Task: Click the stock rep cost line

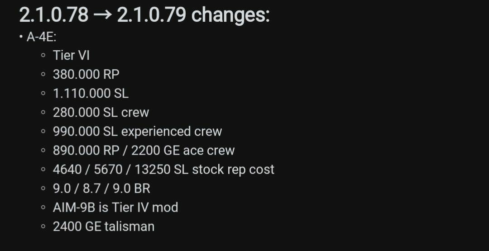Action: (164, 170)
